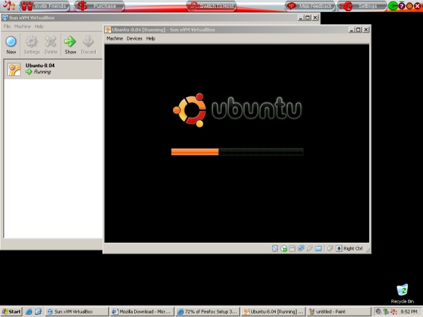Click the Mojo Feedback button
Viewport: 423px width, 317px height.
[x=310, y=6]
